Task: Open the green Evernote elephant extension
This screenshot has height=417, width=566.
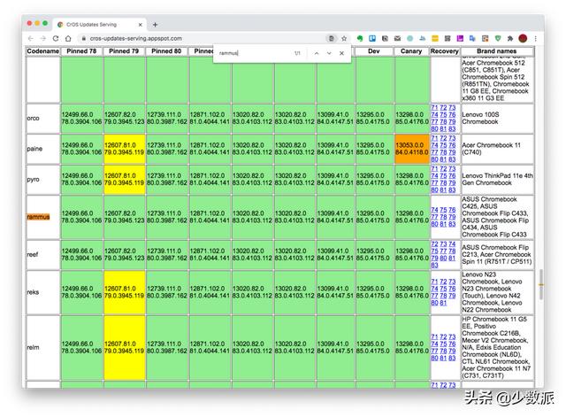Action: point(360,38)
